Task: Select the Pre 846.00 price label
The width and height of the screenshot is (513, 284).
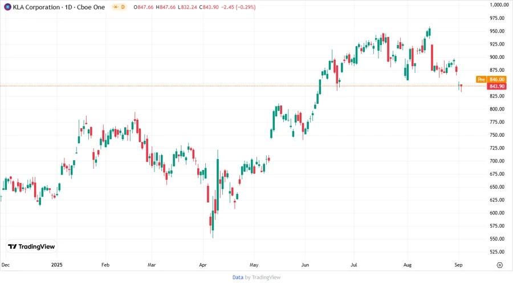Action: (491, 79)
